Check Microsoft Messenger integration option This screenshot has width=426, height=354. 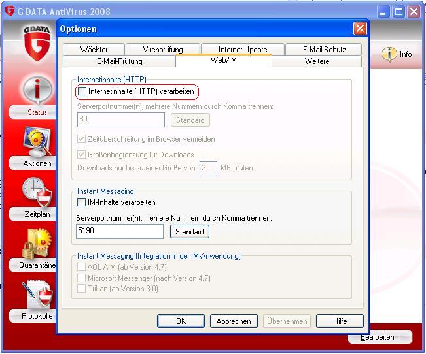point(81,278)
